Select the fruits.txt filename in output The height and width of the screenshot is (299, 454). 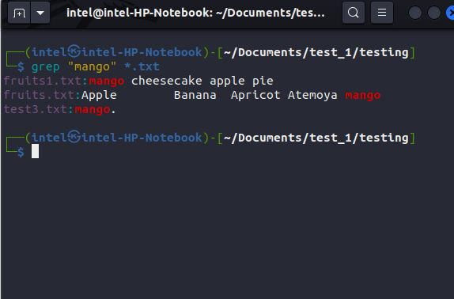coord(39,95)
